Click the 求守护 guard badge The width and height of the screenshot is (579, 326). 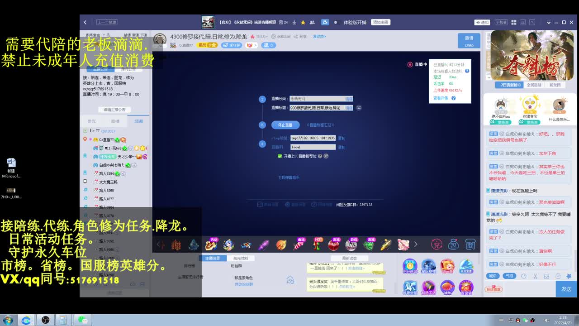(232, 45)
